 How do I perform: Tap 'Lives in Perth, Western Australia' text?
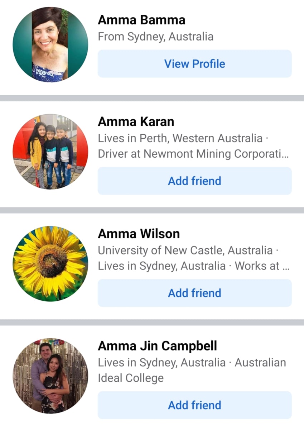tap(180, 138)
